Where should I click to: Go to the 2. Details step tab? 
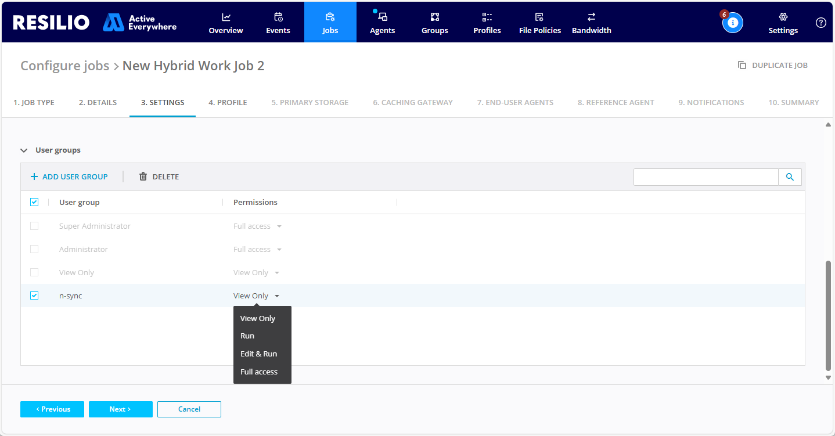click(x=98, y=103)
